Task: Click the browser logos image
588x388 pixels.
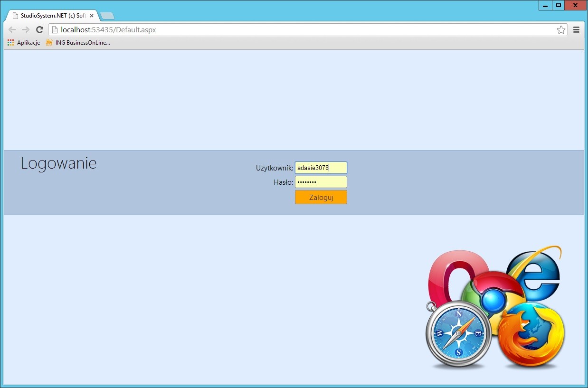Action: point(495,308)
